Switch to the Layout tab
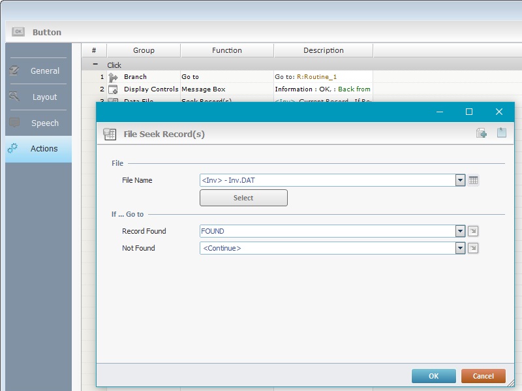Screen dimensions: 522x391 coord(38,97)
